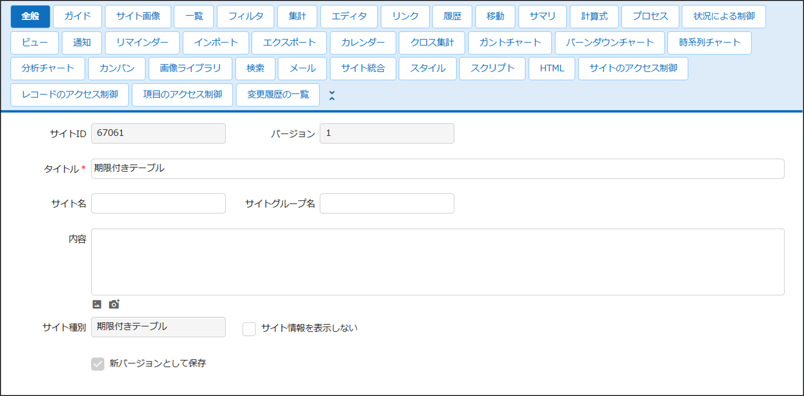Open the 計算式 tab
Image resolution: width=804 pixels, height=396 pixels.
595,16
